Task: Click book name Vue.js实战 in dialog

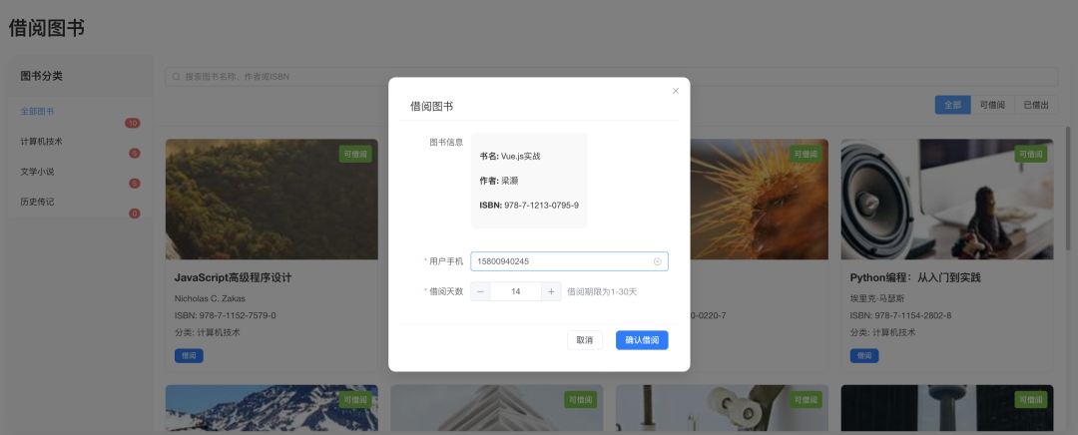Action: 510,157
